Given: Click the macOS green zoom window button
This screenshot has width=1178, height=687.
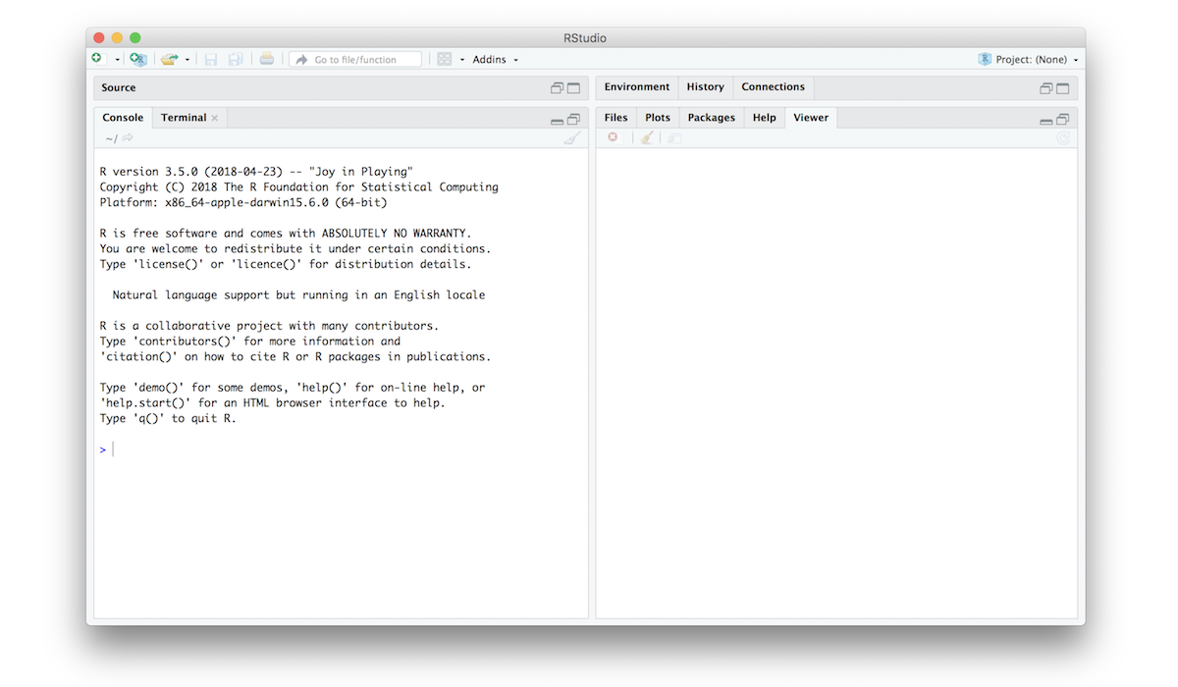Looking at the screenshot, I should [135, 38].
